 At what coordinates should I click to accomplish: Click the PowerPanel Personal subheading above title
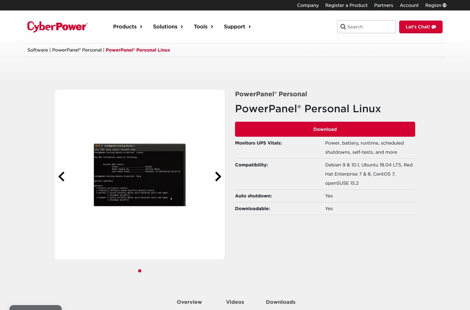pos(271,94)
